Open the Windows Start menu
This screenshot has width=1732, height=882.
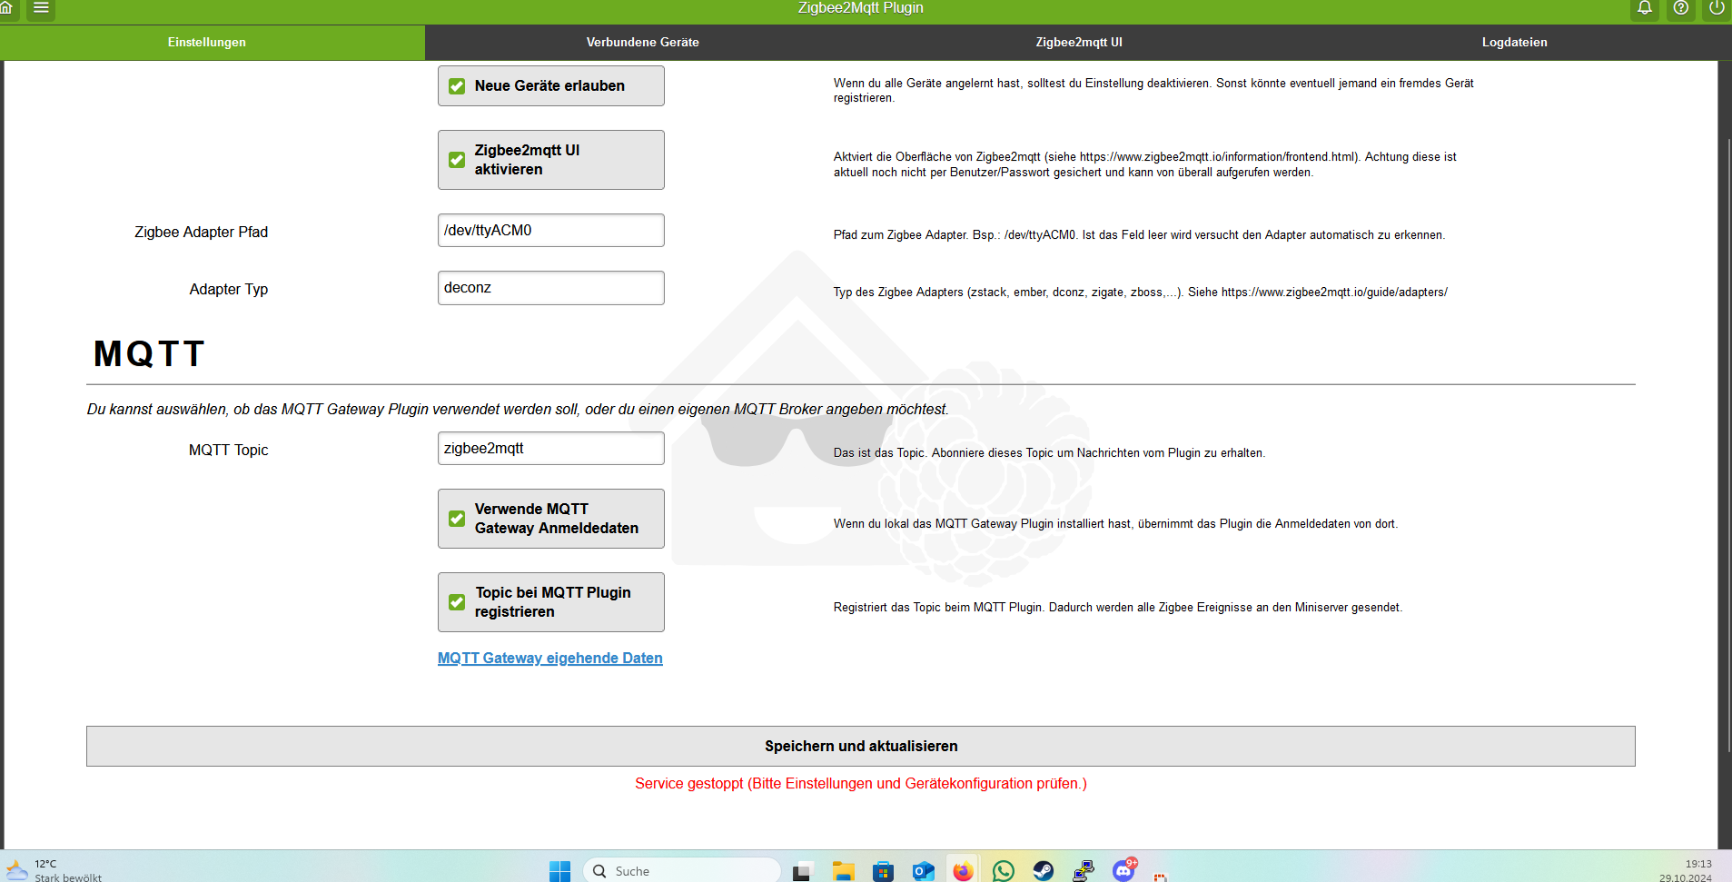coord(559,871)
